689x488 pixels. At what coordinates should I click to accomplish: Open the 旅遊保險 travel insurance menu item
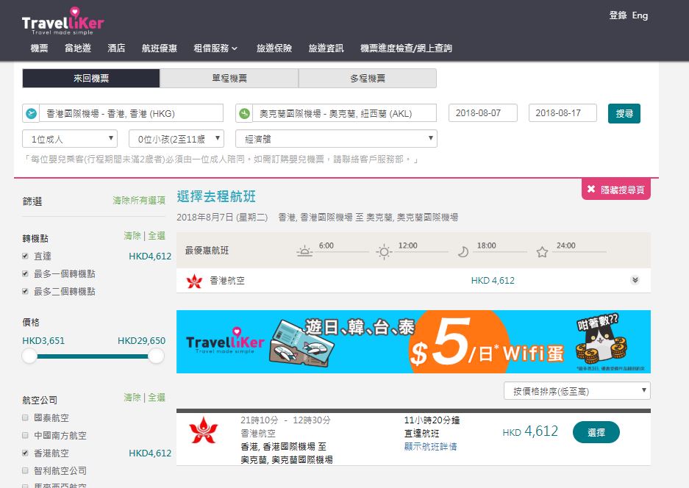click(x=274, y=49)
